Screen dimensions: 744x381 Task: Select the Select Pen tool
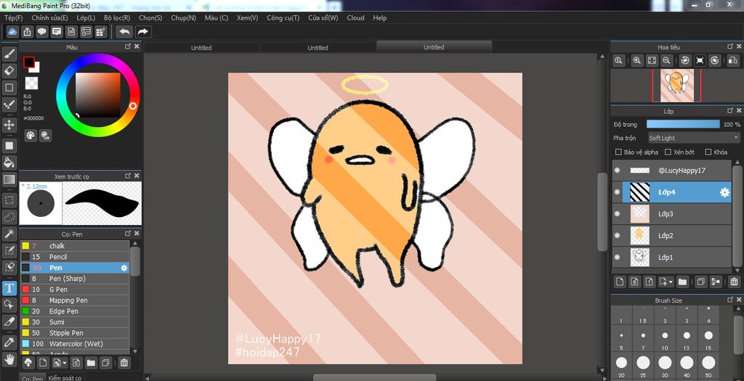tap(9, 250)
